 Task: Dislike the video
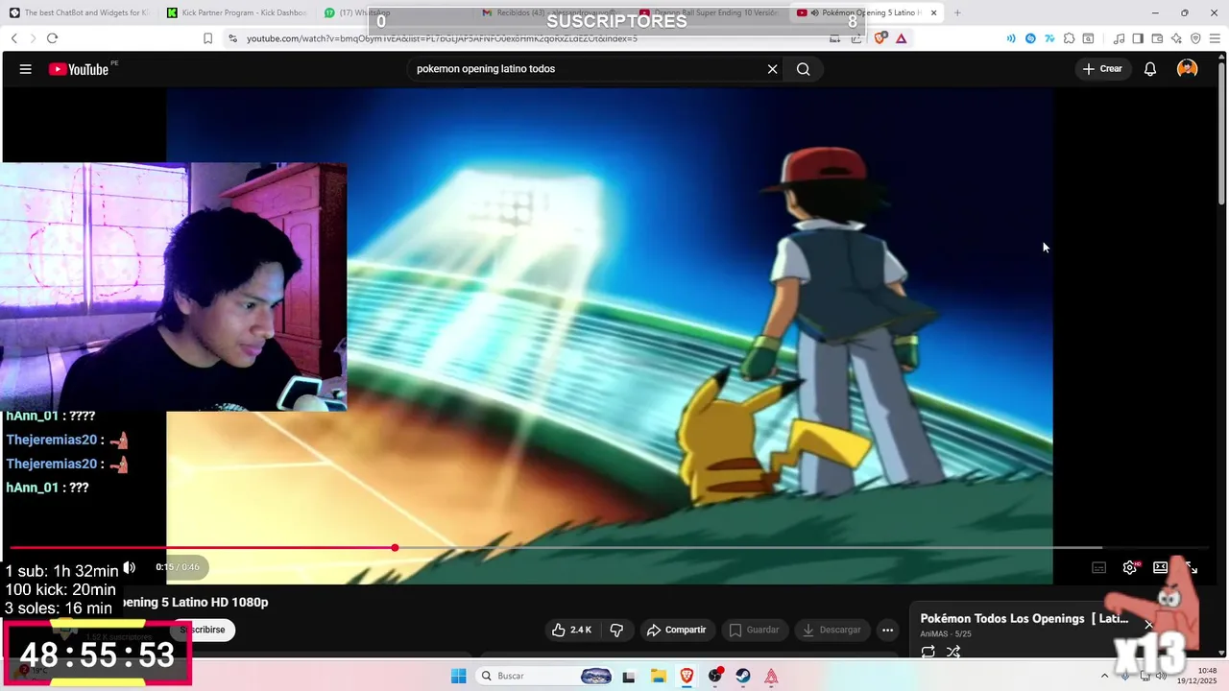click(x=616, y=630)
